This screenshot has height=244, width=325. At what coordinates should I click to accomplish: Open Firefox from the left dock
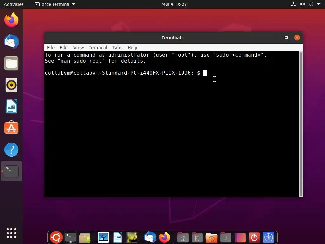[11, 20]
